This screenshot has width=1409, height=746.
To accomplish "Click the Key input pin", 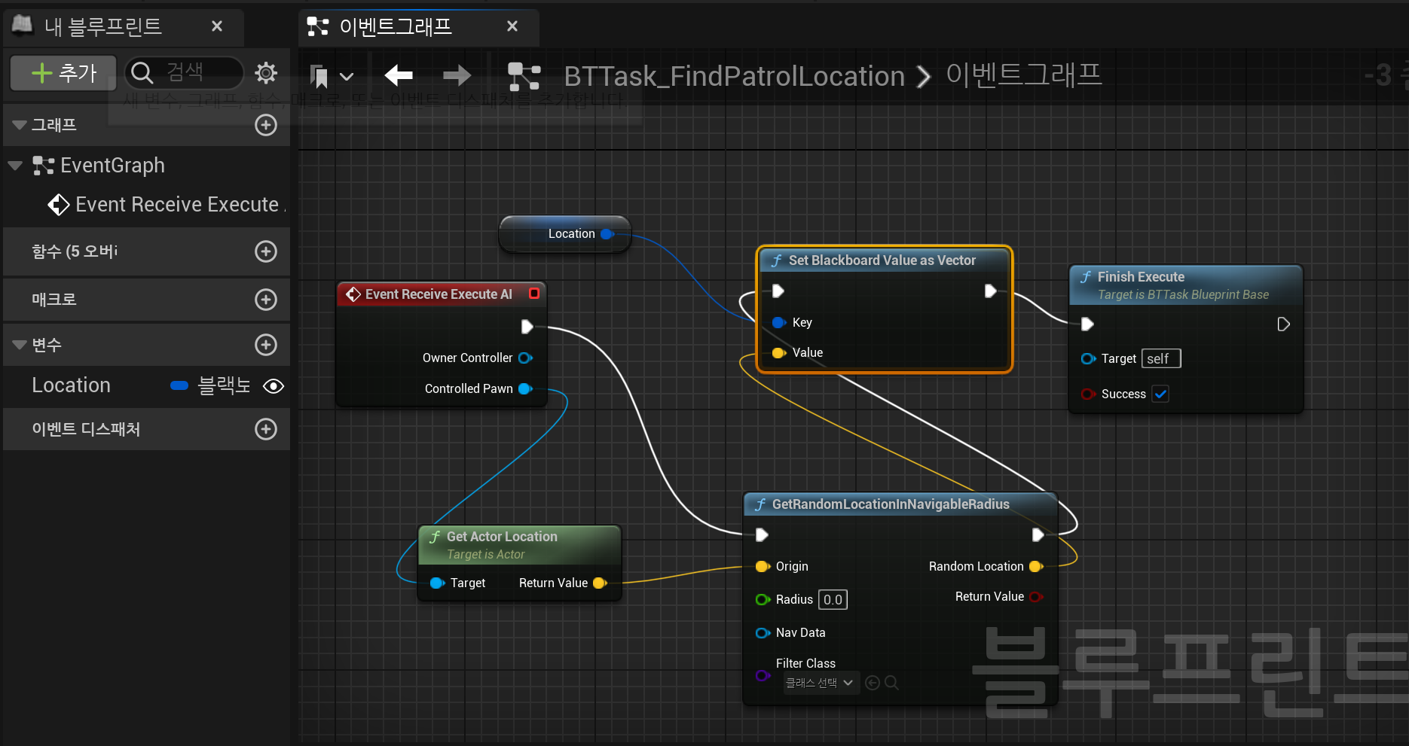I will coord(779,323).
